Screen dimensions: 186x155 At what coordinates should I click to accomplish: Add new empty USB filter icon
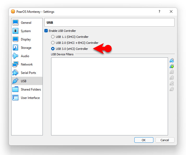click(172, 61)
